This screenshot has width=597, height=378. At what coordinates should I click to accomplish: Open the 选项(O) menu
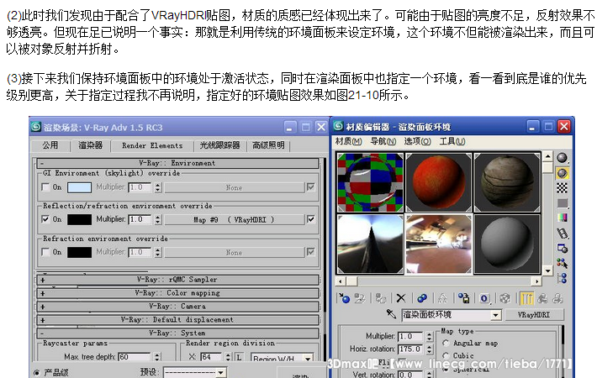click(417, 141)
